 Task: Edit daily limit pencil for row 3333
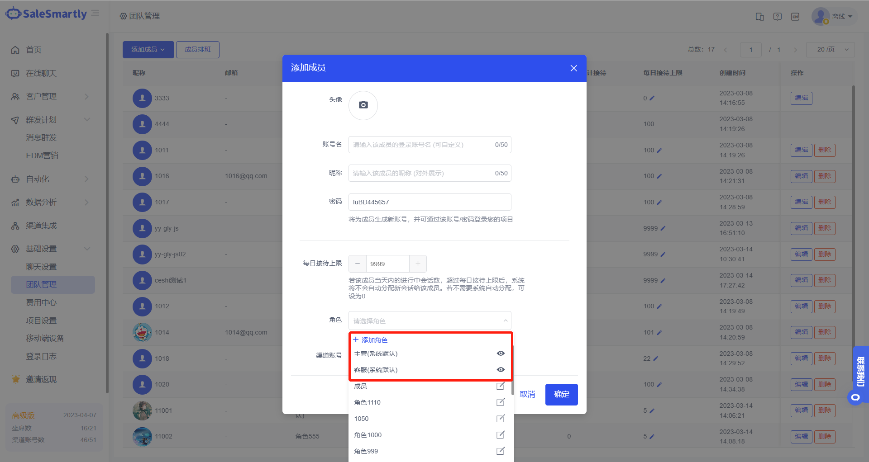(x=652, y=98)
